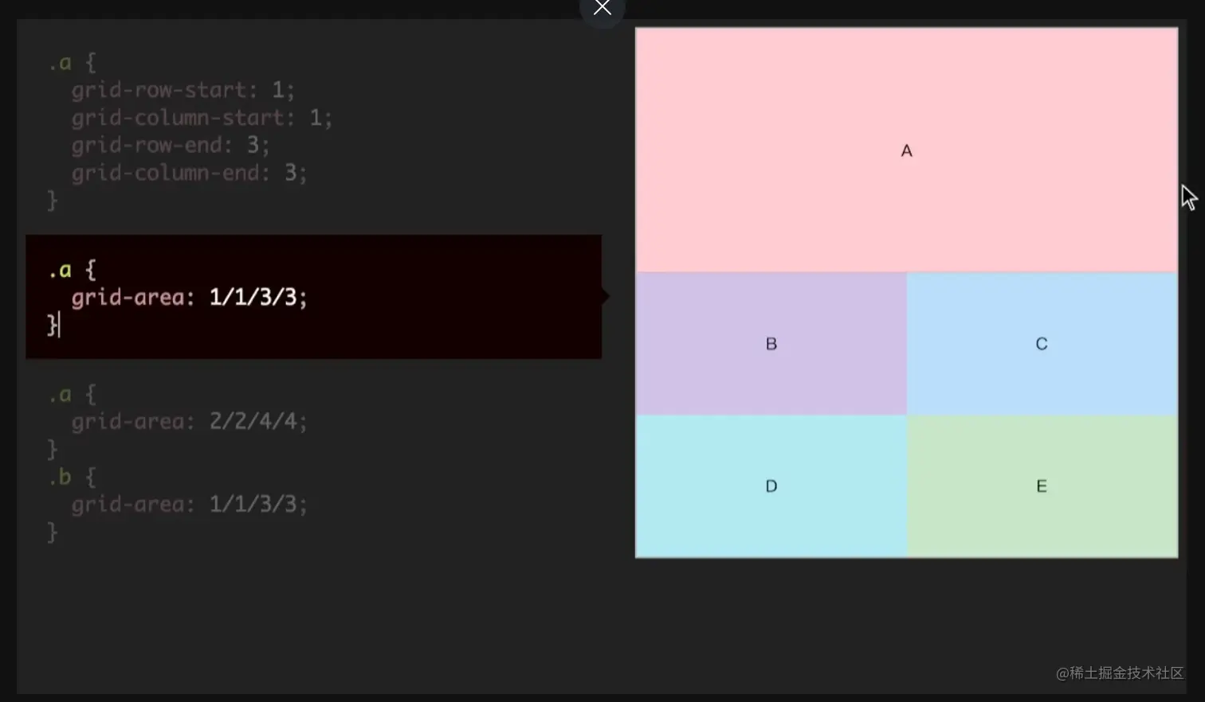Screen dimensions: 1205x702
Task: Click the yellow .a selector in the dark tooltip
Action: 62,269
